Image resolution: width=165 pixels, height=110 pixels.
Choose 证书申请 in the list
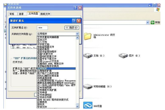click(56, 93)
